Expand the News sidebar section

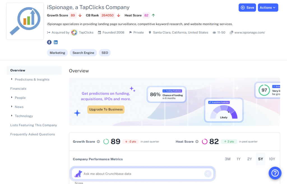(x=12, y=106)
